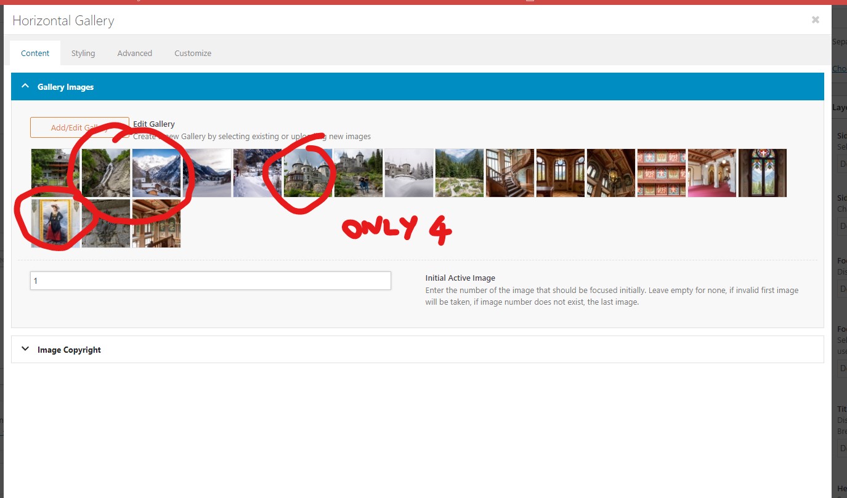Select the snowy village path thumbnail

(257, 173)
